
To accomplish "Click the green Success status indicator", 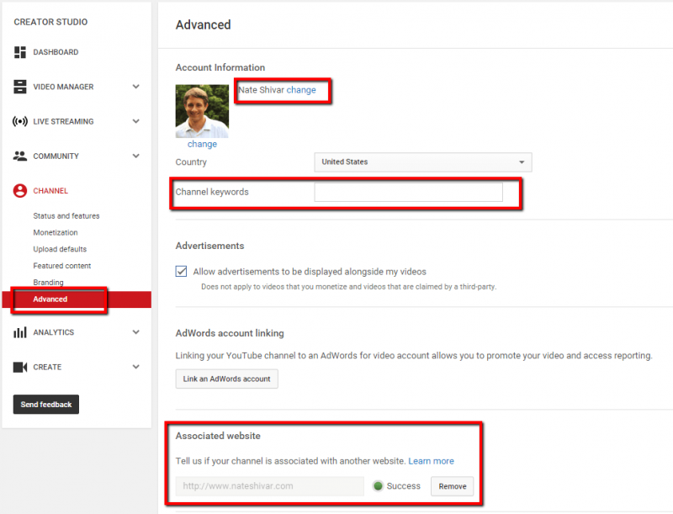I will (378, 486).
